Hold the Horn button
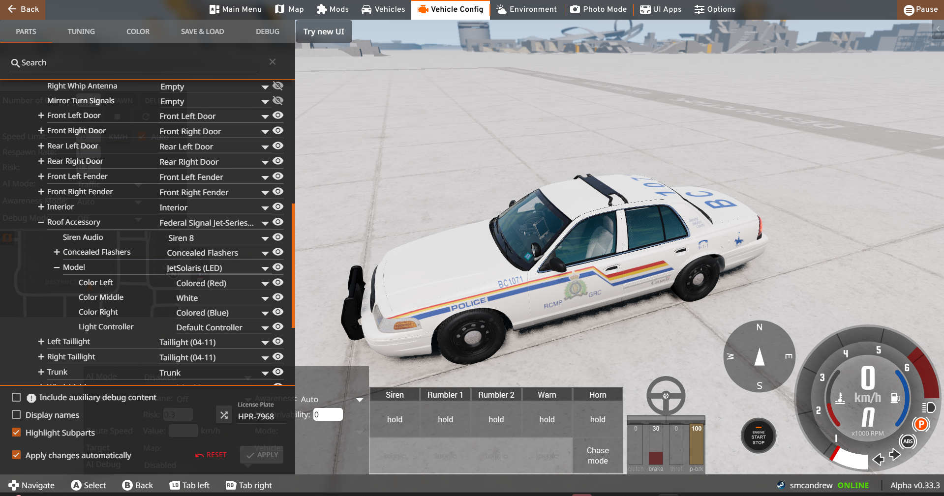 click(598, 419)
